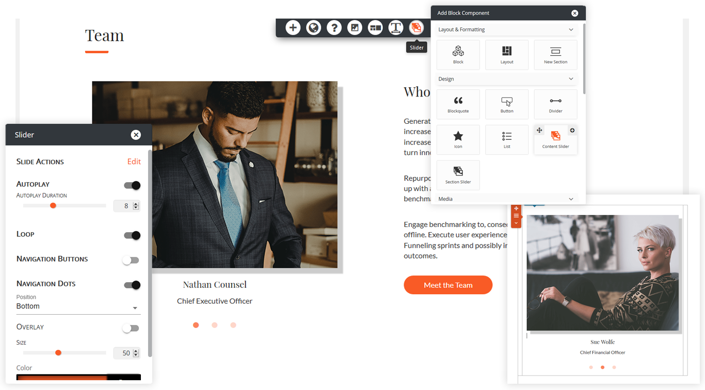Click third navigation dot under Sue Wolfe

[x=614, y=367]
